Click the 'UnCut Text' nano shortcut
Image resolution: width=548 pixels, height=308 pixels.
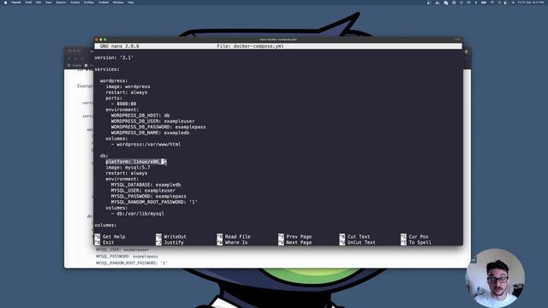tap(358, 242)
